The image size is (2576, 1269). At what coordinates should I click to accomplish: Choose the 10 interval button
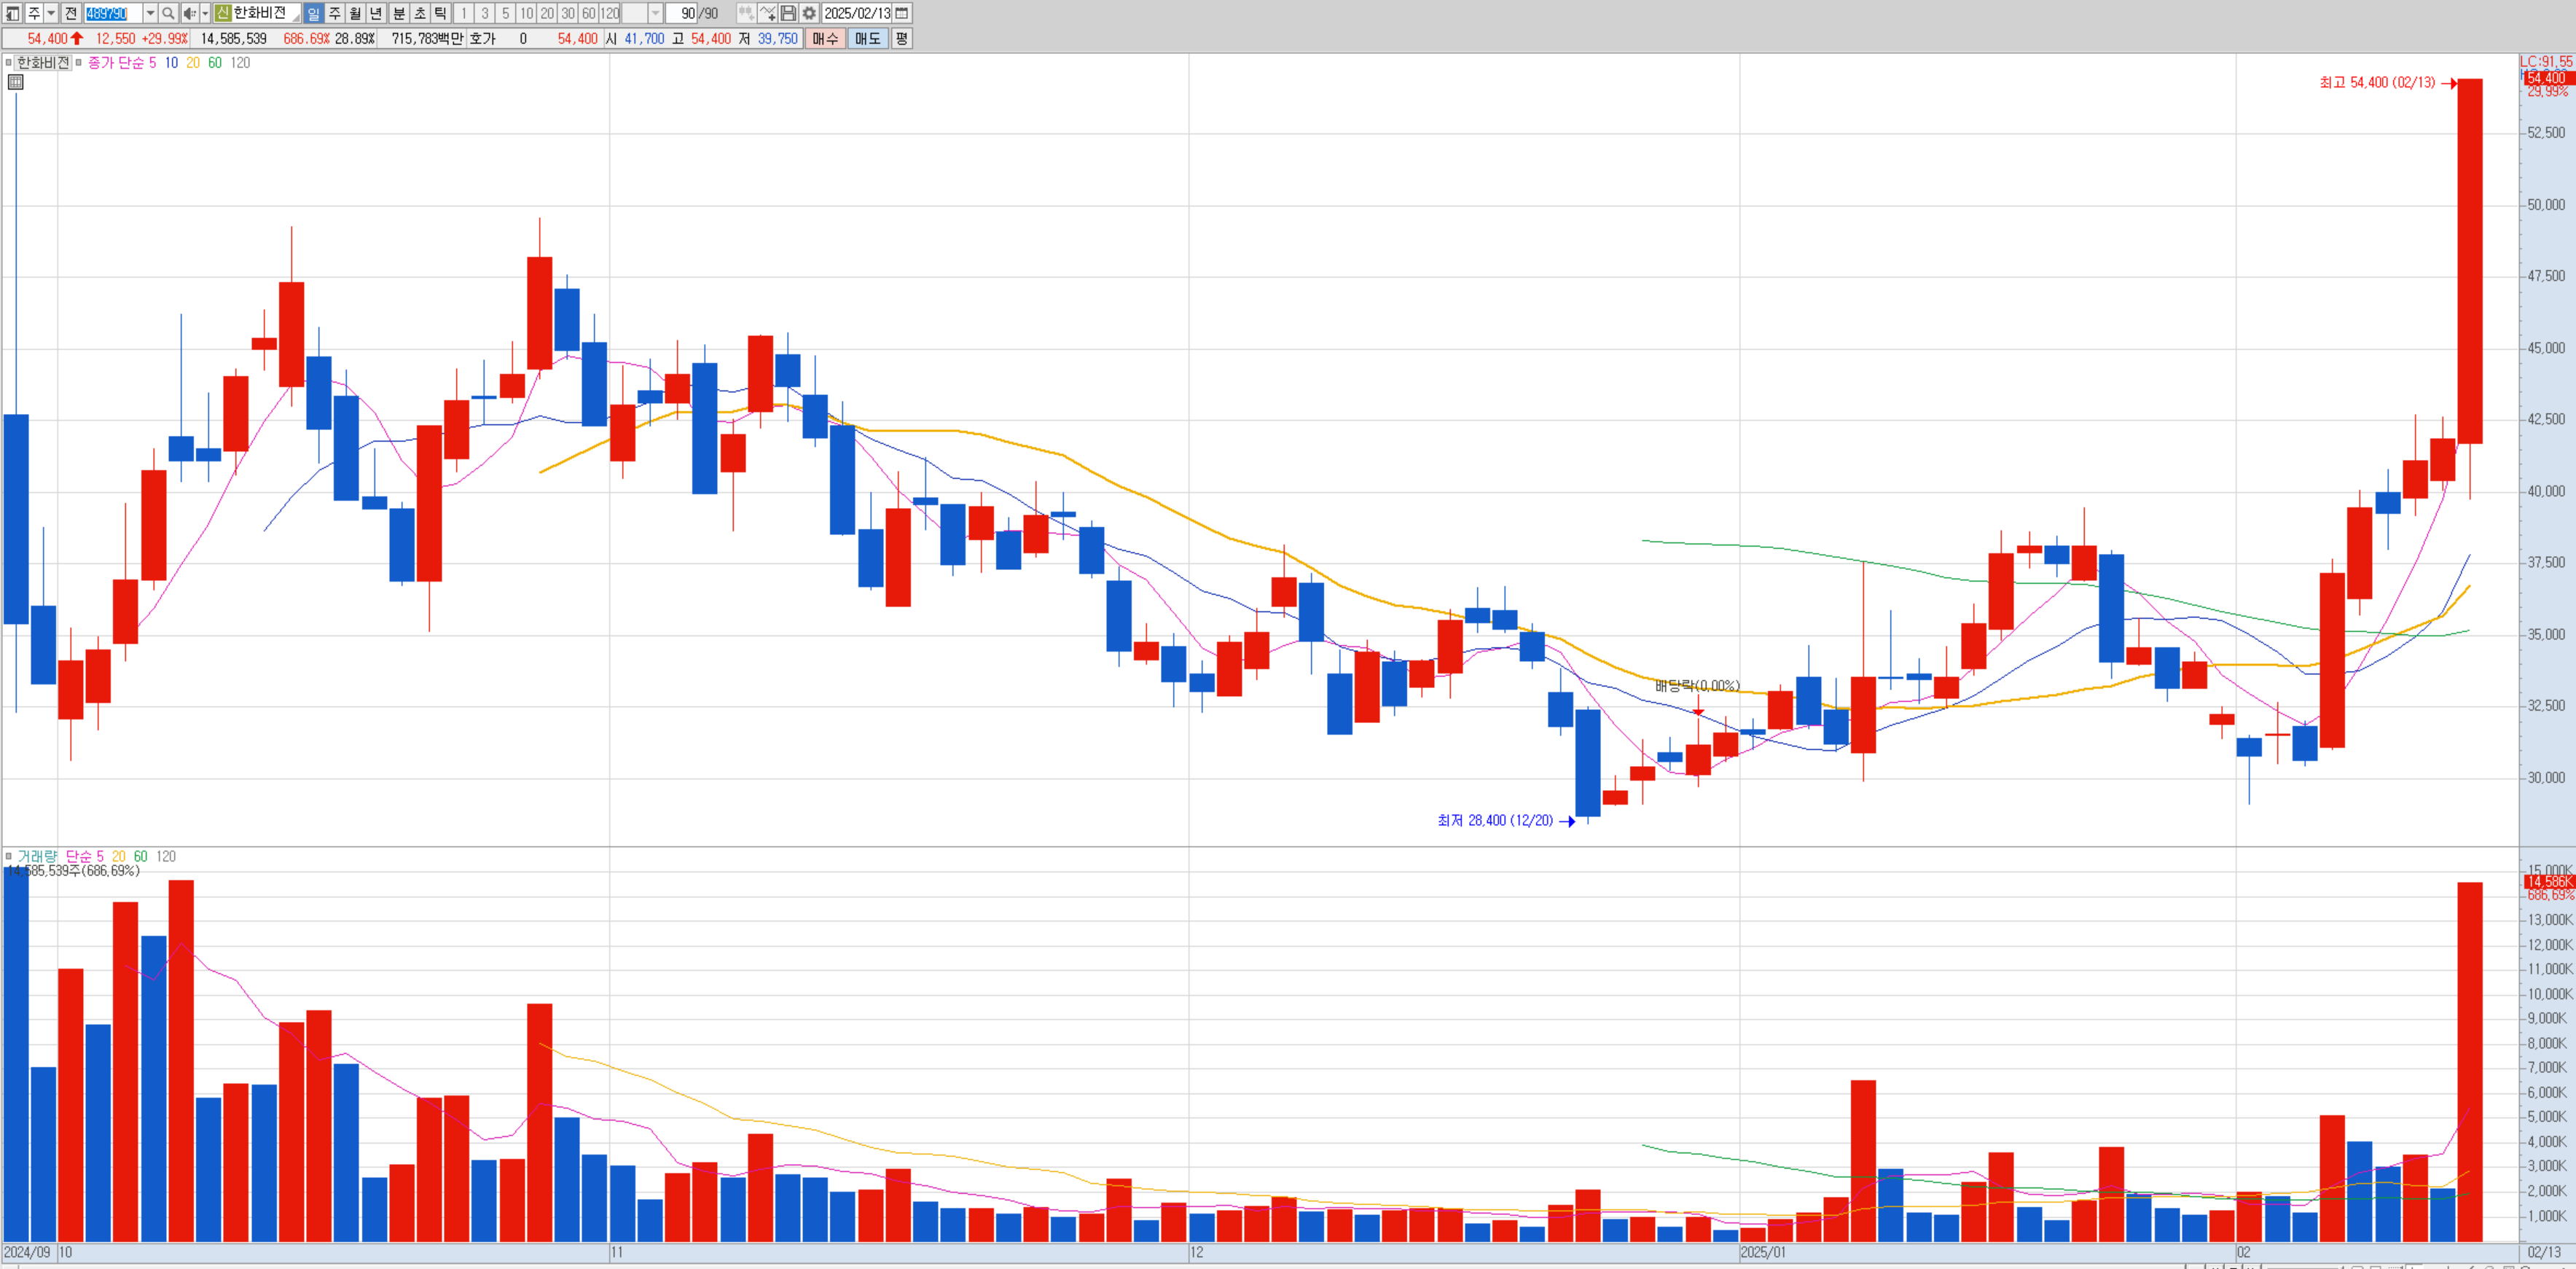coord(526,13)
